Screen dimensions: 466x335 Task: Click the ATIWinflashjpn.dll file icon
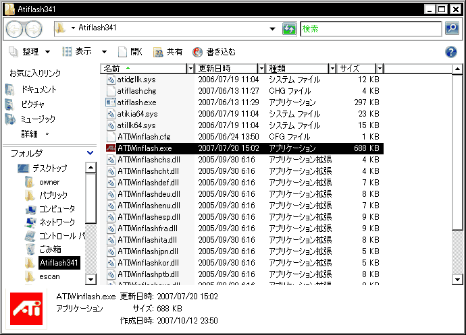[111, 251]
